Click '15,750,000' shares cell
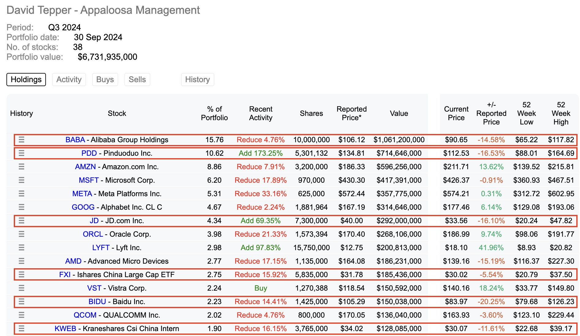580x336 pixels. click(x=311, y=248)
